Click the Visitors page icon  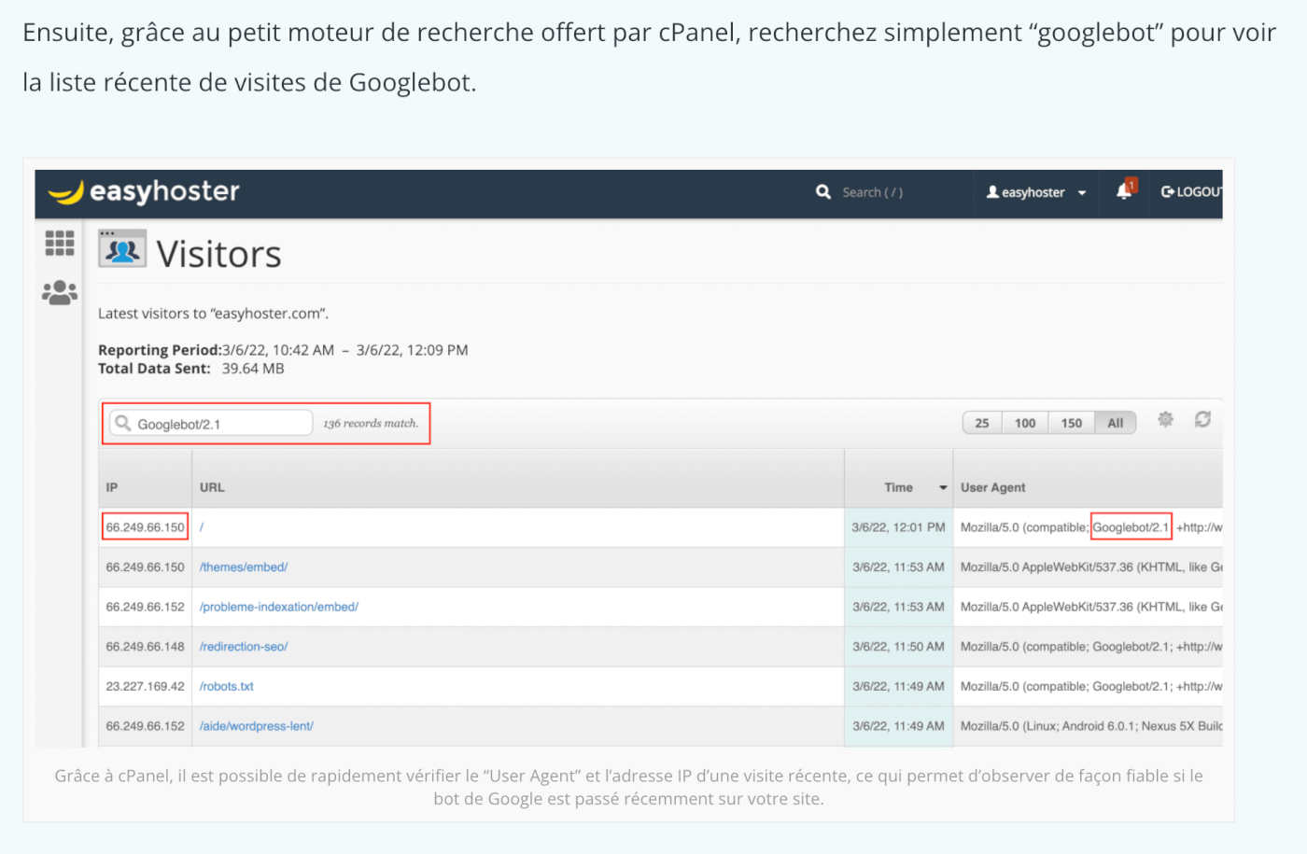click(x=122, y=249)
